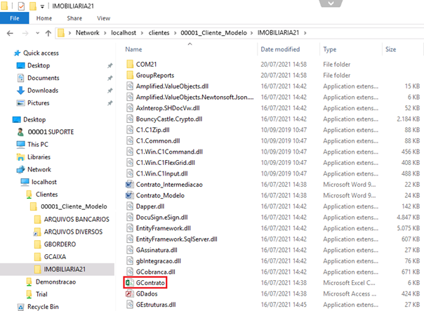Click the New folder quick access toolbar icon
The width and height of the screenshot is (424, 311).
(x=33, y=6)
